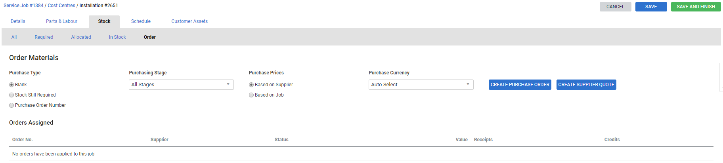Expand the Purchase Currency Auto Select dropdown
This screenshot has width=723, height=163.
pos(421,85)
